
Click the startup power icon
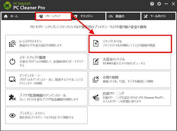pyautogui.click(x=12, y=61)
